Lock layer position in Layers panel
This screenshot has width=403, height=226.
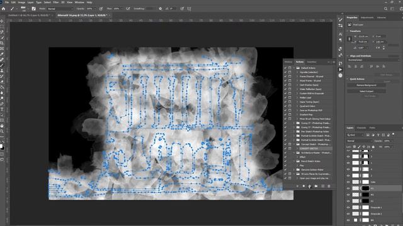pyautogui.click(x=364, y=147)
